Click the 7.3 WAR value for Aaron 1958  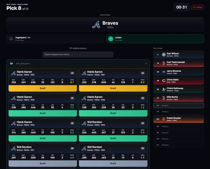(x=72, y=107)
